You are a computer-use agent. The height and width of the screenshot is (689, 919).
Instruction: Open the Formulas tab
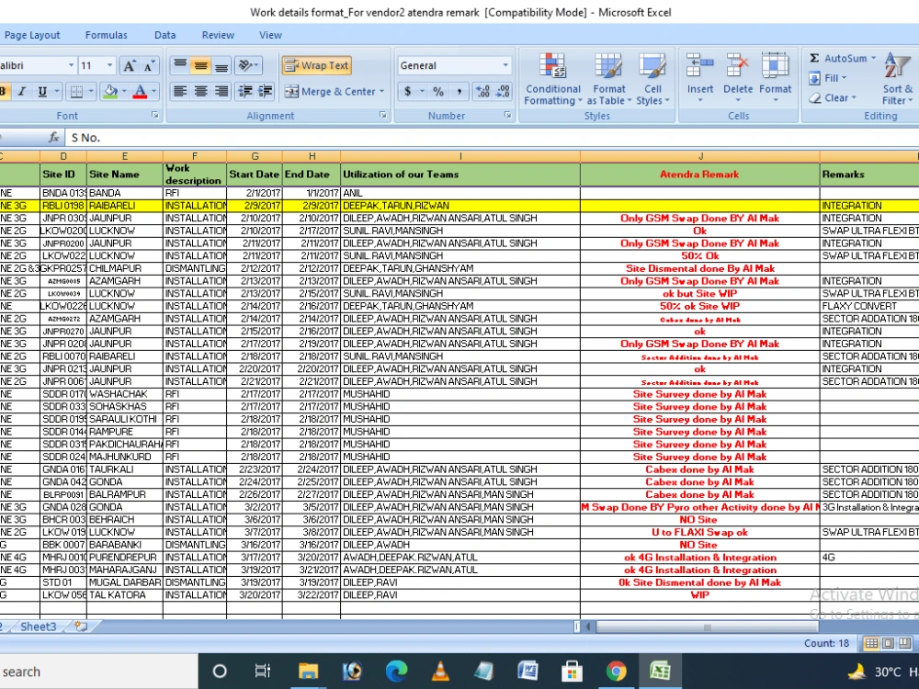click(106, 35)
